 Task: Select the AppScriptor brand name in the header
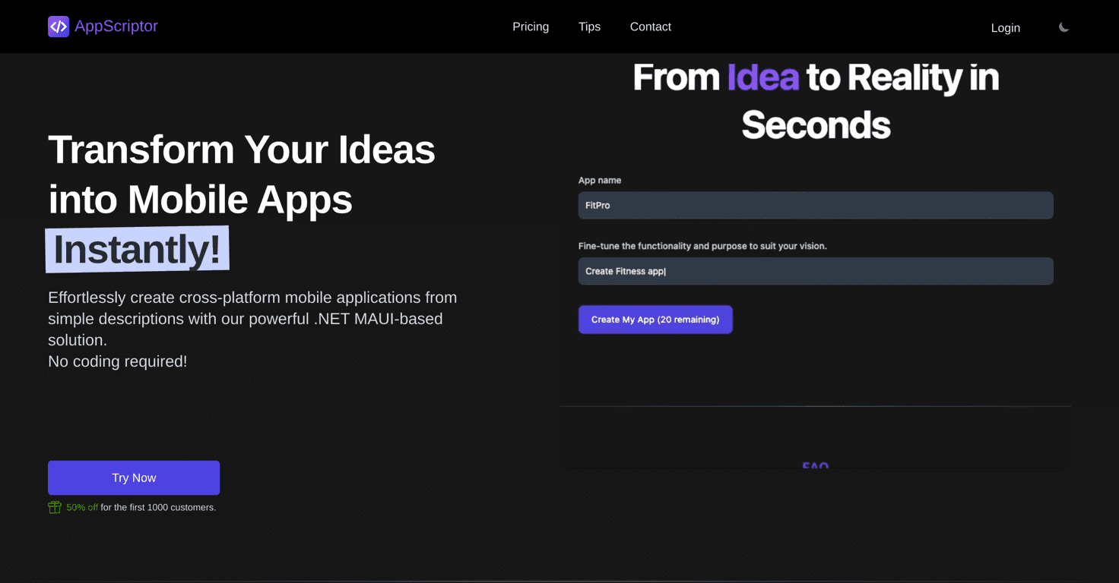116,26
